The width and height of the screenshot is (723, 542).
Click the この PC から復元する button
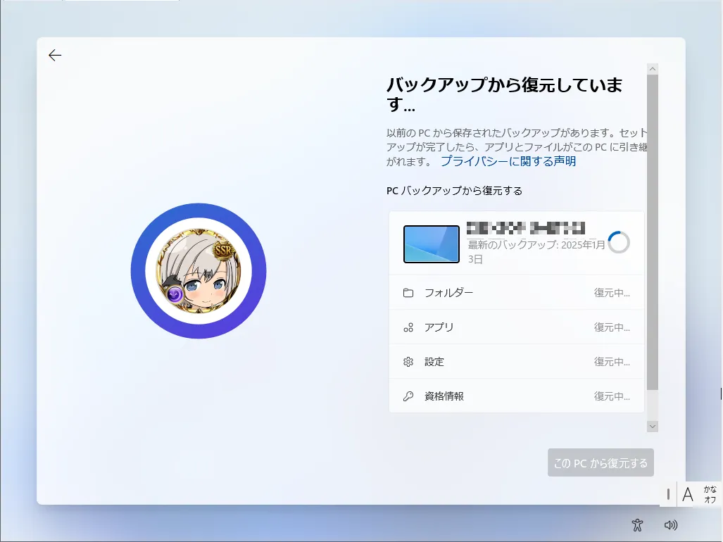click(x=601, y=462)
